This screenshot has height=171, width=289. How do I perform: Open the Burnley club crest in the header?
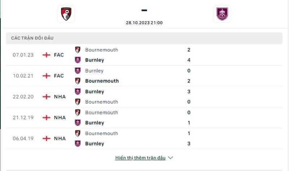click(222, 14)
